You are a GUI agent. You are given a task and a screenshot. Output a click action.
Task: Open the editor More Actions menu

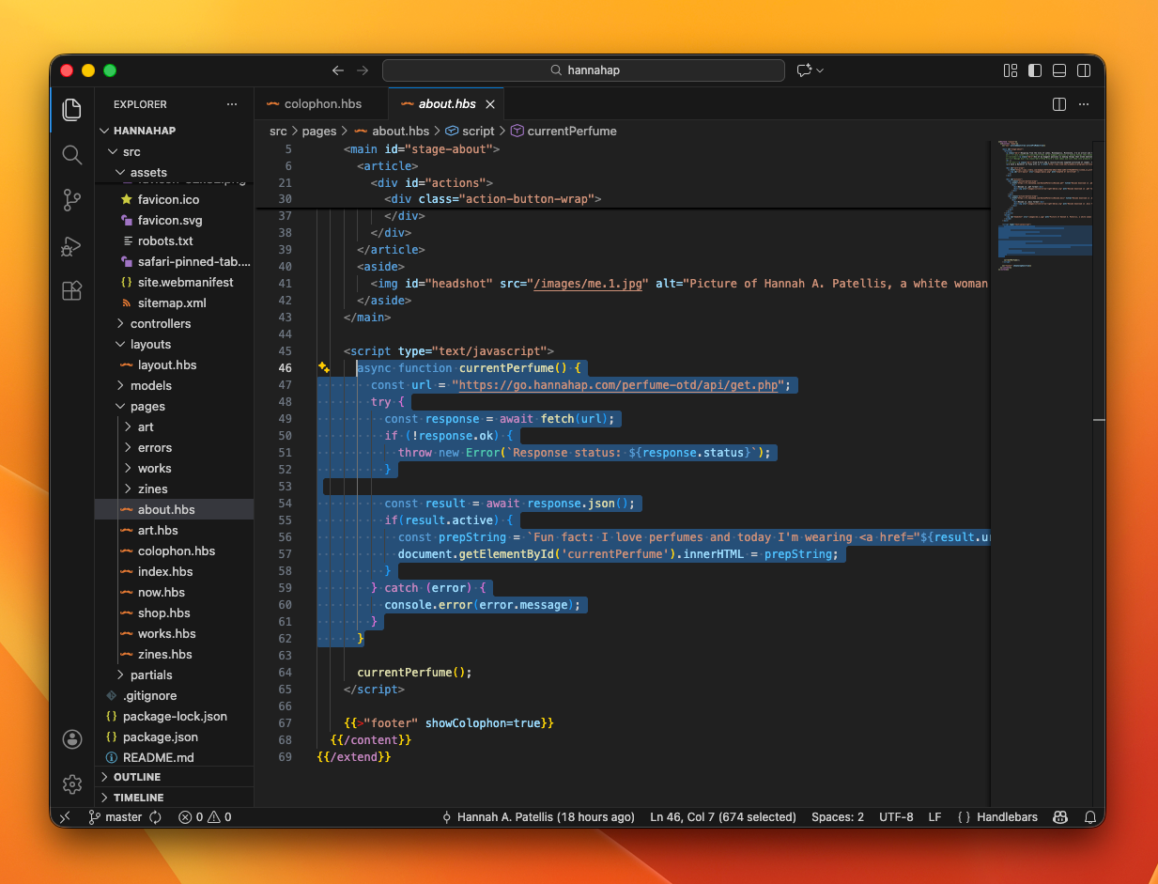(x=1085, y=104)
